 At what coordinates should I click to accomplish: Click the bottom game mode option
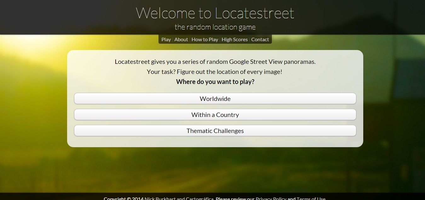tap(215, 131)
